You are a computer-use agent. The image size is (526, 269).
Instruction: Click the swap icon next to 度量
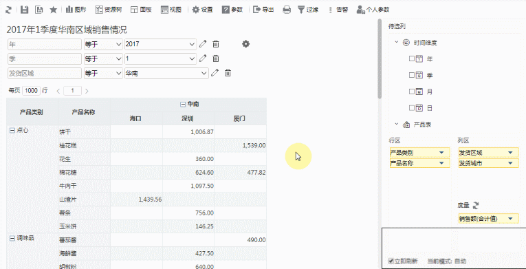(x=476, y=205)
